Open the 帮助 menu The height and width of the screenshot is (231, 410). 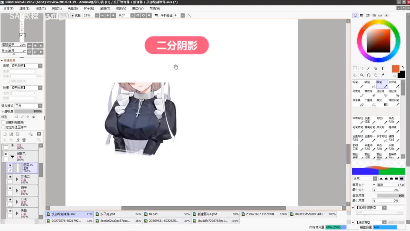[x=155, y=9]
